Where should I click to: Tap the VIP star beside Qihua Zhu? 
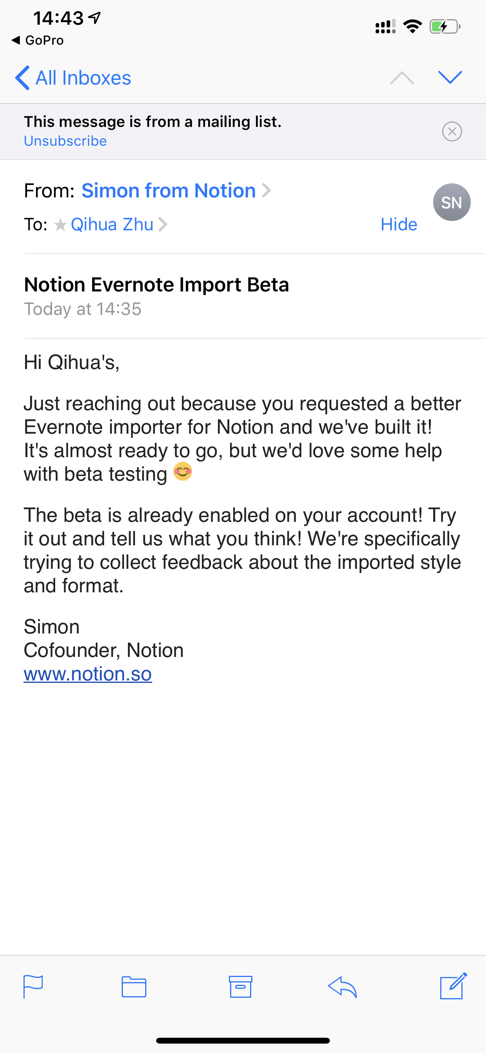(x=60, y=224)
